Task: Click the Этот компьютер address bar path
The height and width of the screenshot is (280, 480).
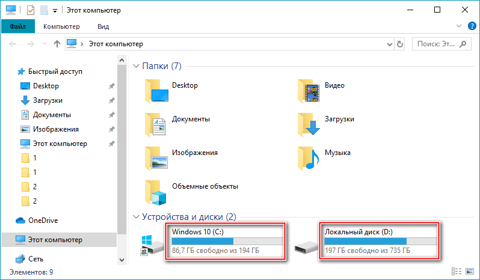Action: 115,44
